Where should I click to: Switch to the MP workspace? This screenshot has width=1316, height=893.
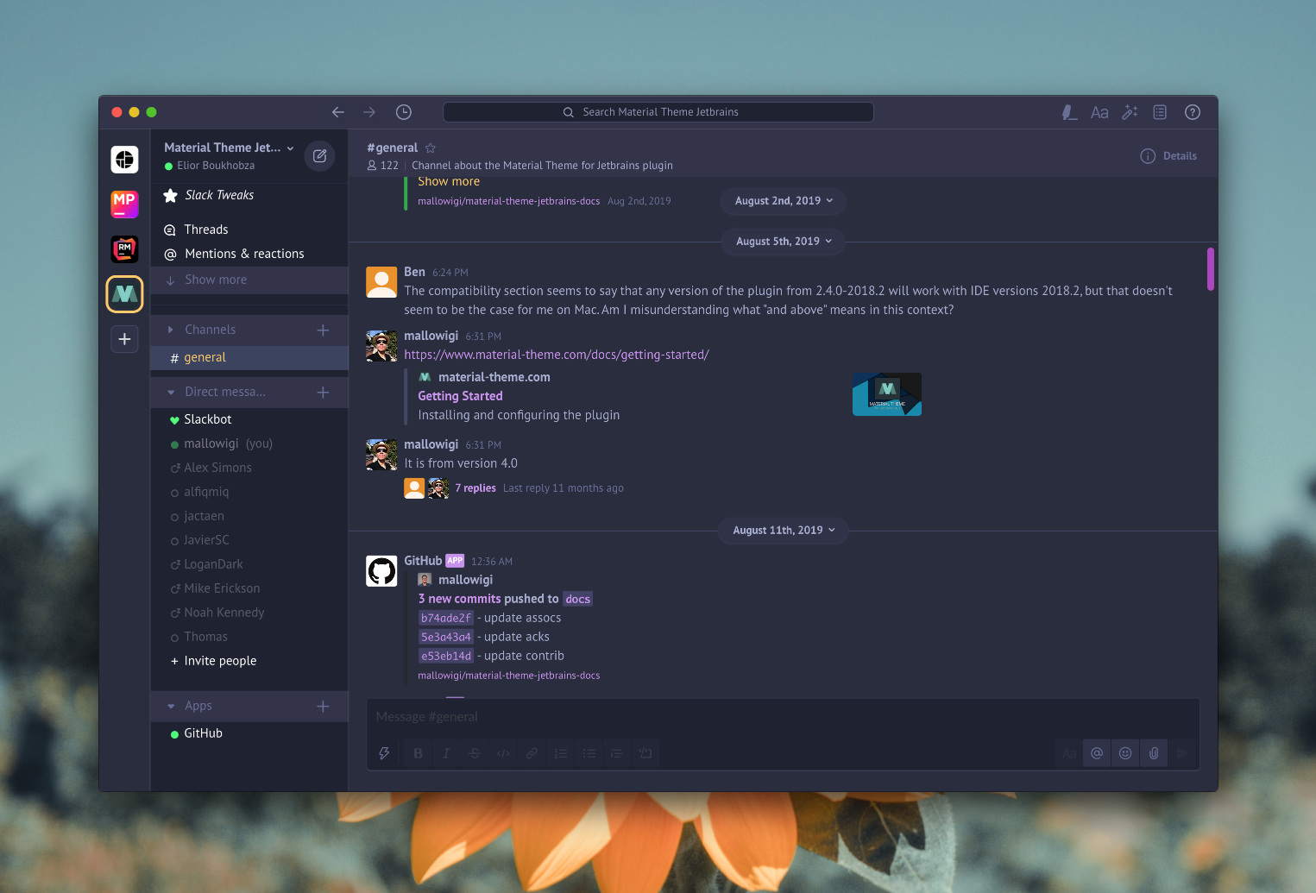pyautogui.click(x=124, y=204)
